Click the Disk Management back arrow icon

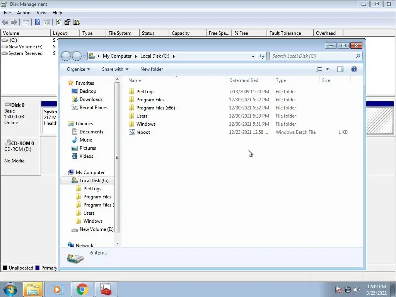click(5, 22)
